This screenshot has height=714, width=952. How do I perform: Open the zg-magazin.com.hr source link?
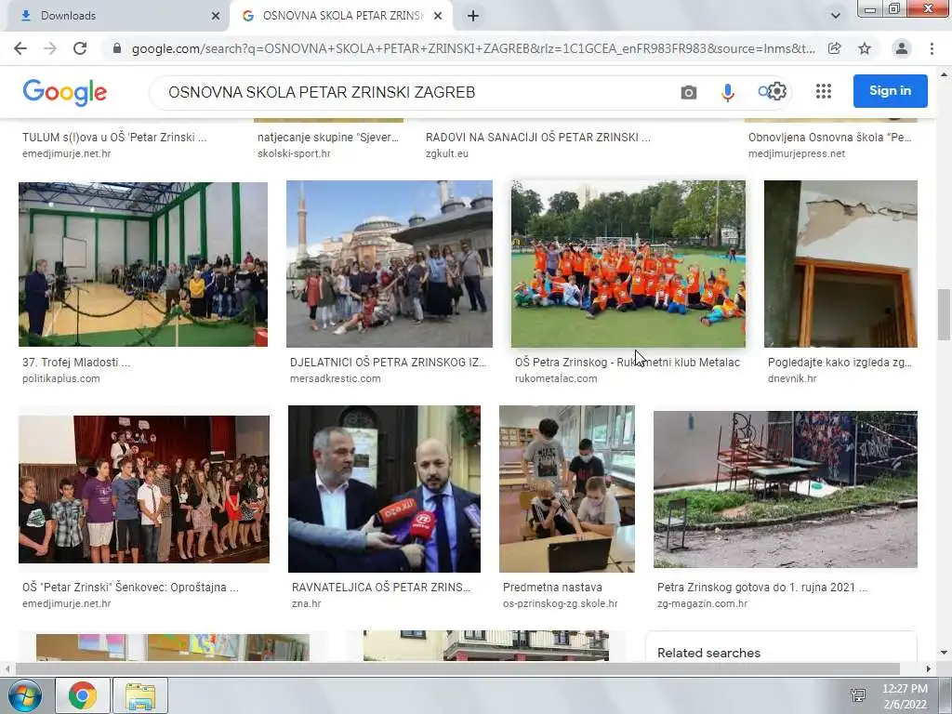703,603
